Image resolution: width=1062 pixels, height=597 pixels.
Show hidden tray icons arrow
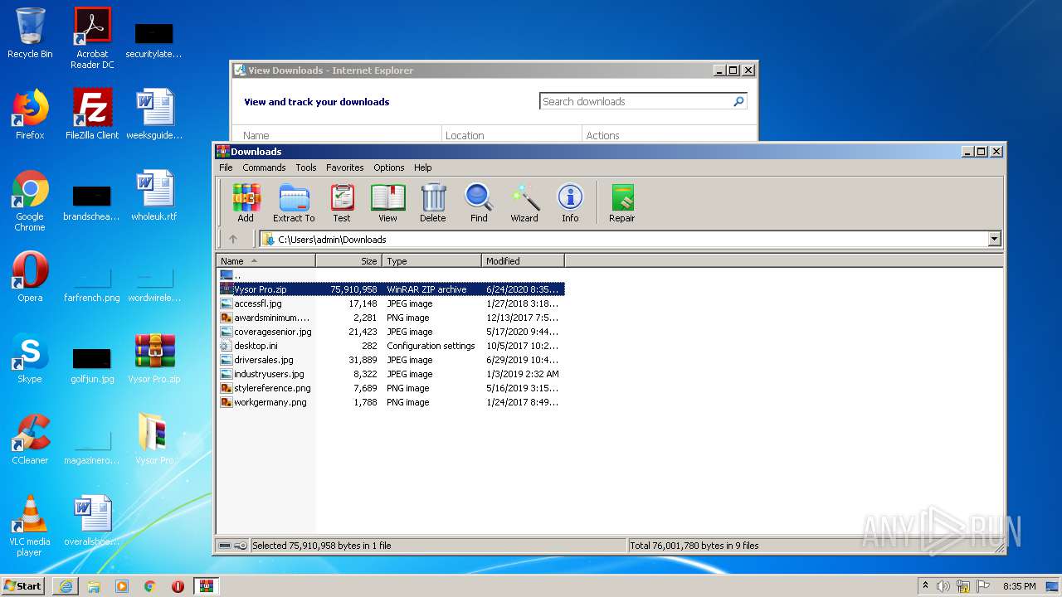[x=925, y=585]
